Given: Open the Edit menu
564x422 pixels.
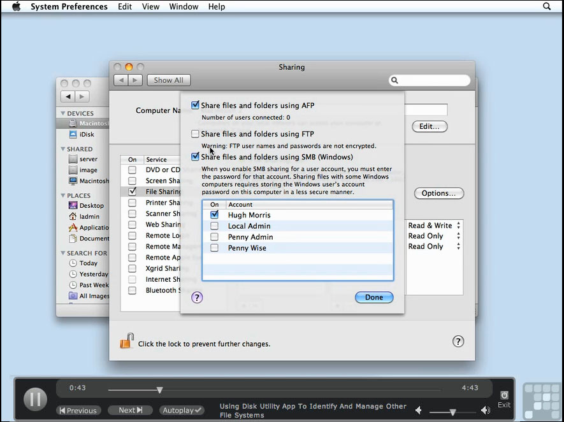Looking at the screenshot, I should [125, 6].
